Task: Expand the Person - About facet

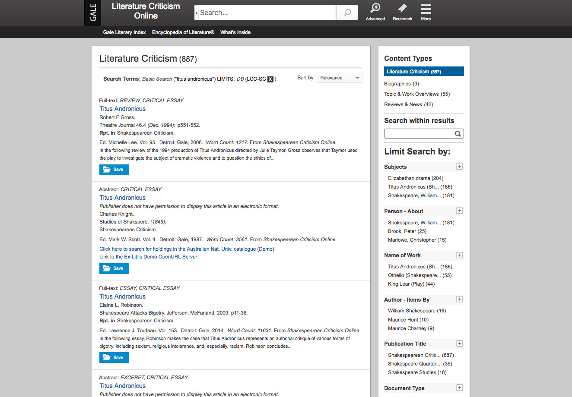Action: point(459,211)
